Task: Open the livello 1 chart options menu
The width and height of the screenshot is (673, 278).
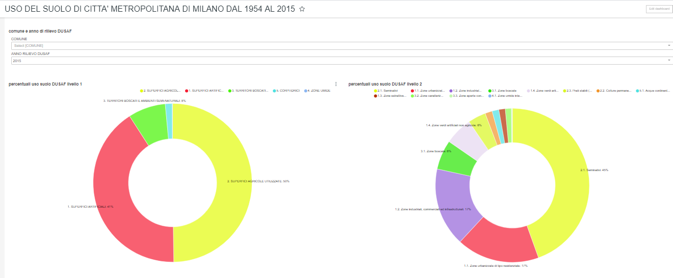Action: (x=335, y=84)
